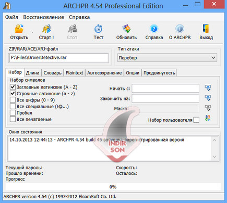Minimize the ARCHPR window
227x203 pixels.
186,6
